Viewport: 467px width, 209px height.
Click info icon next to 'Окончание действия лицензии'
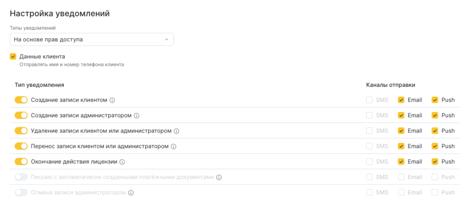pos(122,162)
